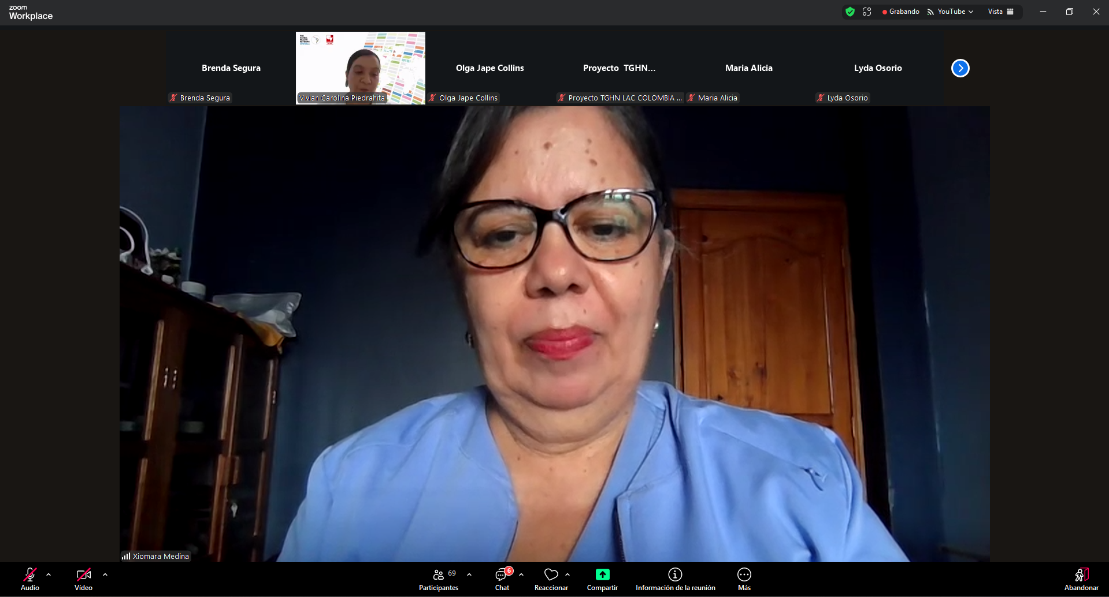
Task: Expand the Participantes options caret
Action: coord(469,575)
